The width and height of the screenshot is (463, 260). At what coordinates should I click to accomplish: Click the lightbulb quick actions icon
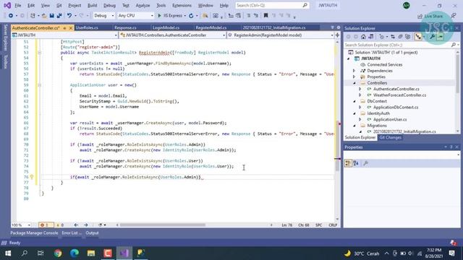coord(32,177)
